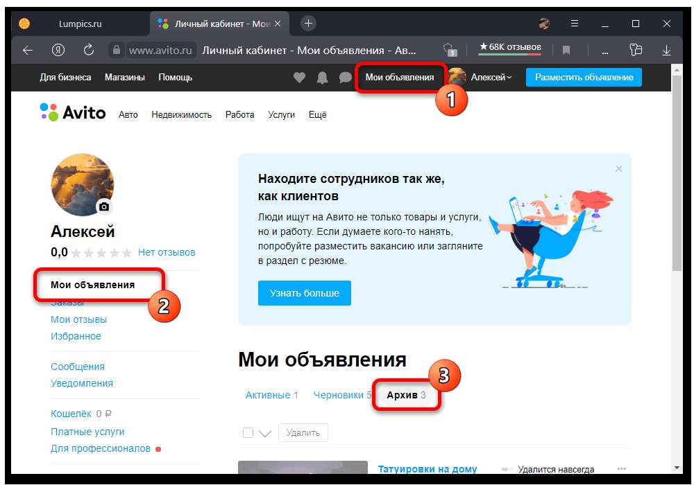Image resolution: width=694 pixels, height=485 pixels.
Task: Open Магазины link
Action: [125, 78]
